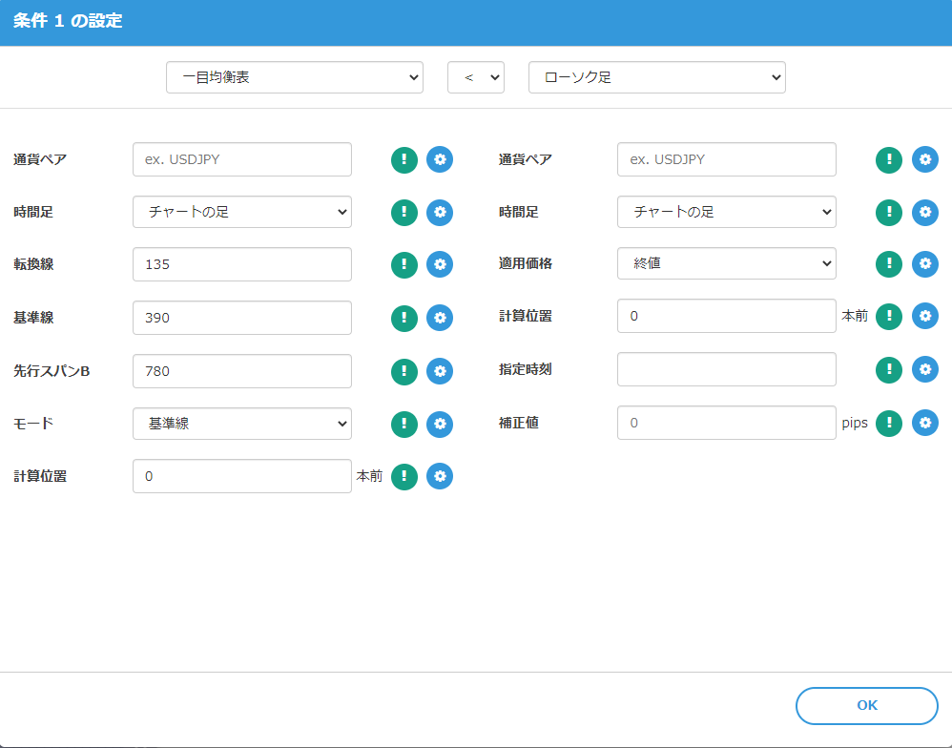Image resolution: width=952 pixels, height=748 pixels.
Task: Click blue gear icon for left 通貨ペア
Action: 440,159
